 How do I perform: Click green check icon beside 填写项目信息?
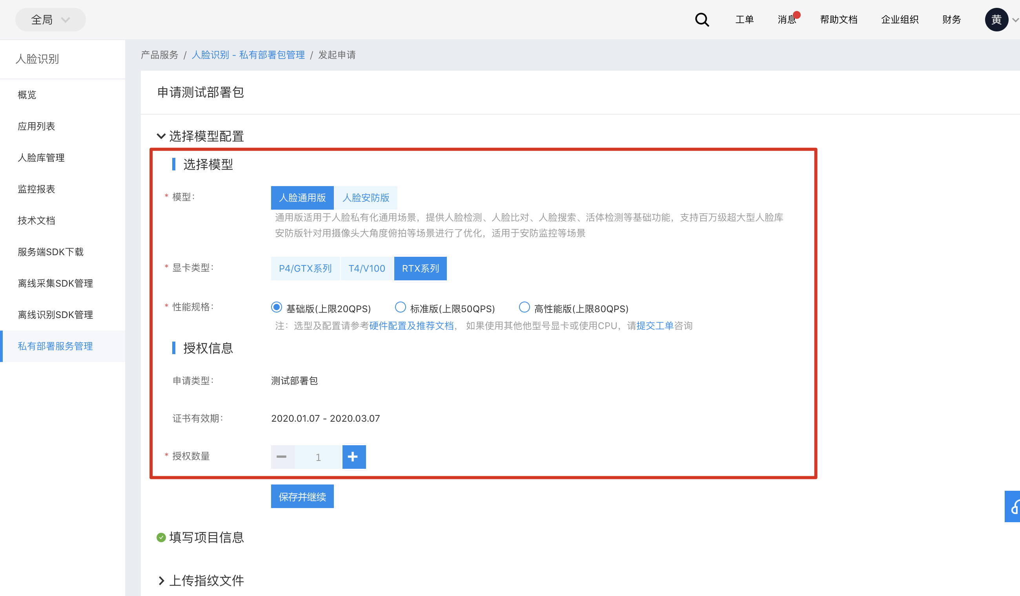[x=161, y=537]
